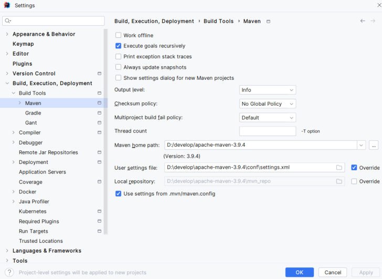The height and width of the screenshot is (279, 382).
Task: Open the Checksum policy dropdown
Action: click(268, 104)
